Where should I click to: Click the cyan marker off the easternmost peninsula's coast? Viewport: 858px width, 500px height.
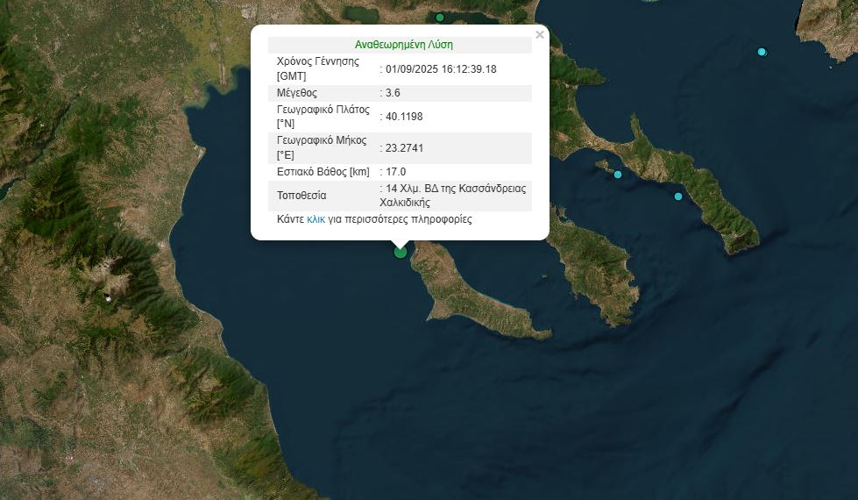[677, 196]
